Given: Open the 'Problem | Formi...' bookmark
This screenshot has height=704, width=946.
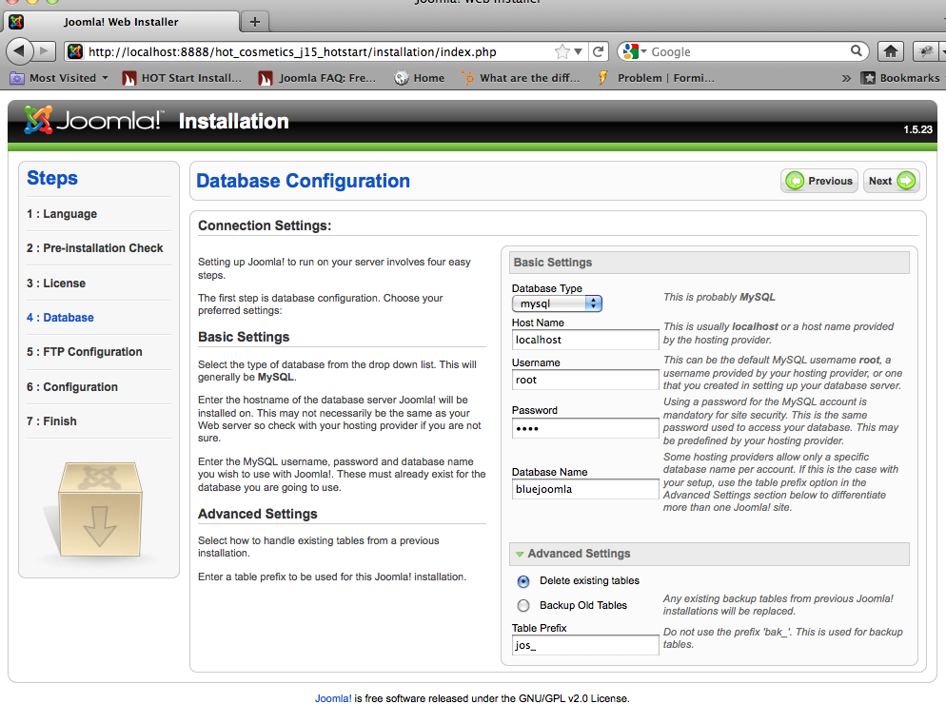Looking at the screenshot, I should coord(657,78).
